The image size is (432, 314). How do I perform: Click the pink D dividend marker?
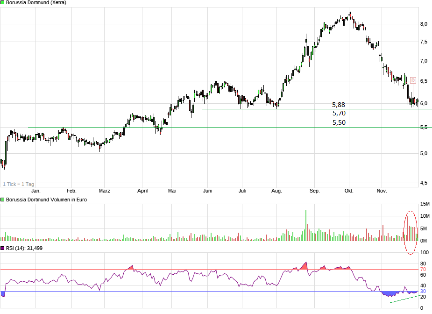(x=413, y=80)
